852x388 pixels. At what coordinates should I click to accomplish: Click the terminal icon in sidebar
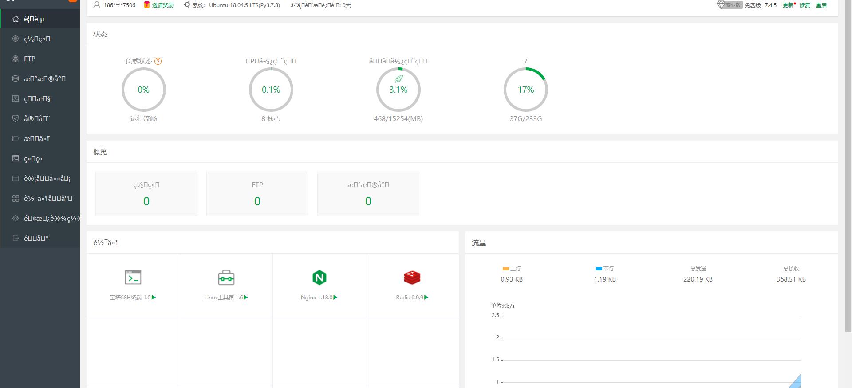16,158
